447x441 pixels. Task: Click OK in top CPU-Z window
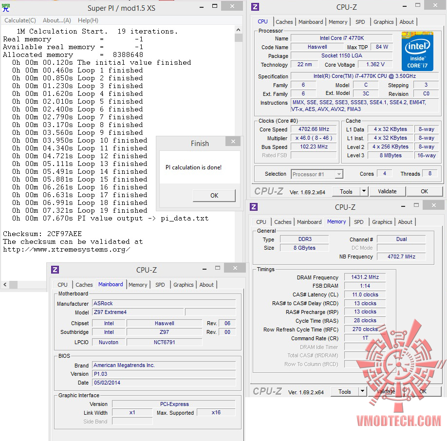click(x=424, y=191)
